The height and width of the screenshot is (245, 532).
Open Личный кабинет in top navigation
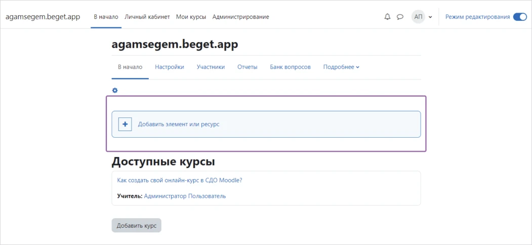point(147,17)
